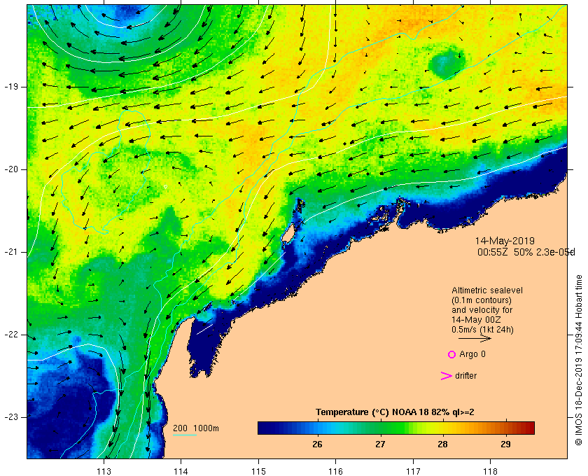Viewport: 588px width, 476px height.
Task: Click the colorbar value 26
Action: pyautogui.click(x=317, y=444)
